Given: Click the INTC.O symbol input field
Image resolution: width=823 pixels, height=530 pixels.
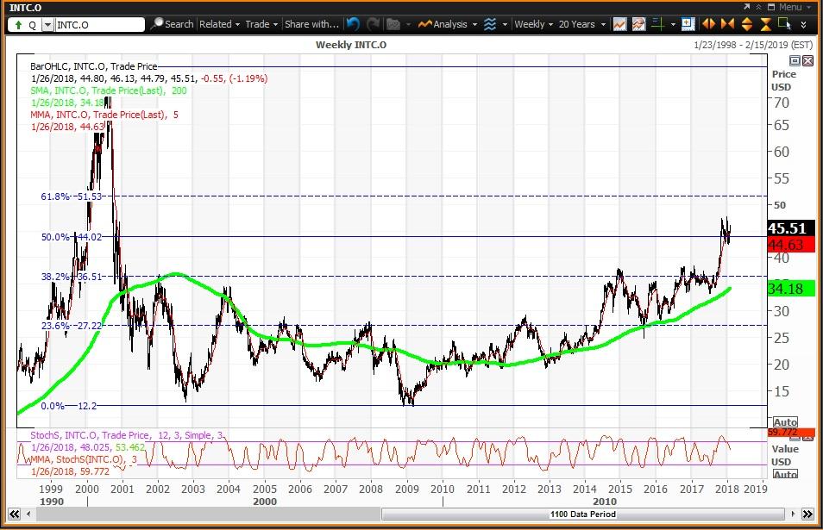Looking at the screenshot, I should [100, 25].
